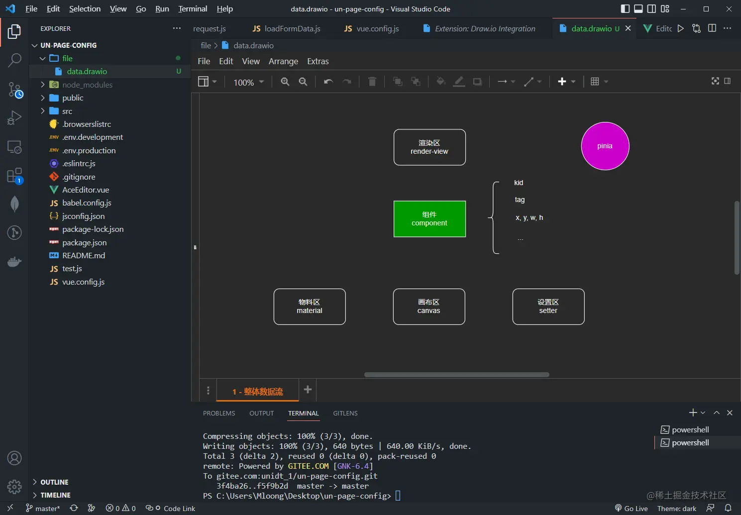Click the Run and Debug icon

click(x=14, y=118)
